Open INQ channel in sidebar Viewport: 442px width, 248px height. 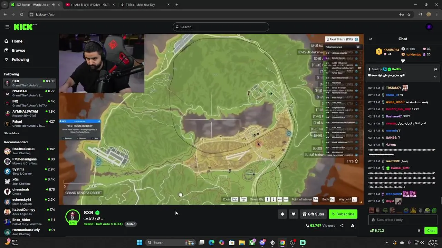click(29, 103)
